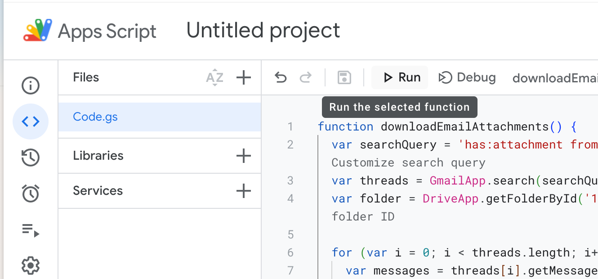Add a library with the plus icon
Viewport: 598px width, 279px height.
pos(243,156)
